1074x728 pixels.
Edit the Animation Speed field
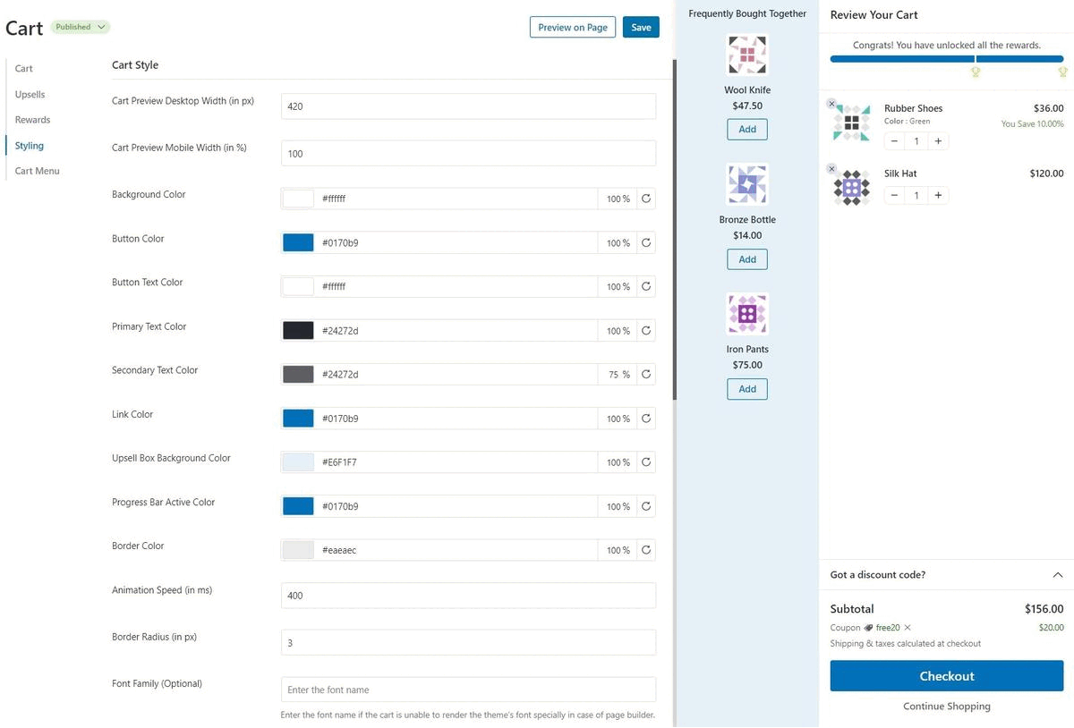point(468,596)
